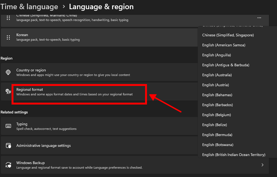The width and height of the screenshot is (277, 177).
Task: Select English (Australia) from the list
Action: coord(217,75)
